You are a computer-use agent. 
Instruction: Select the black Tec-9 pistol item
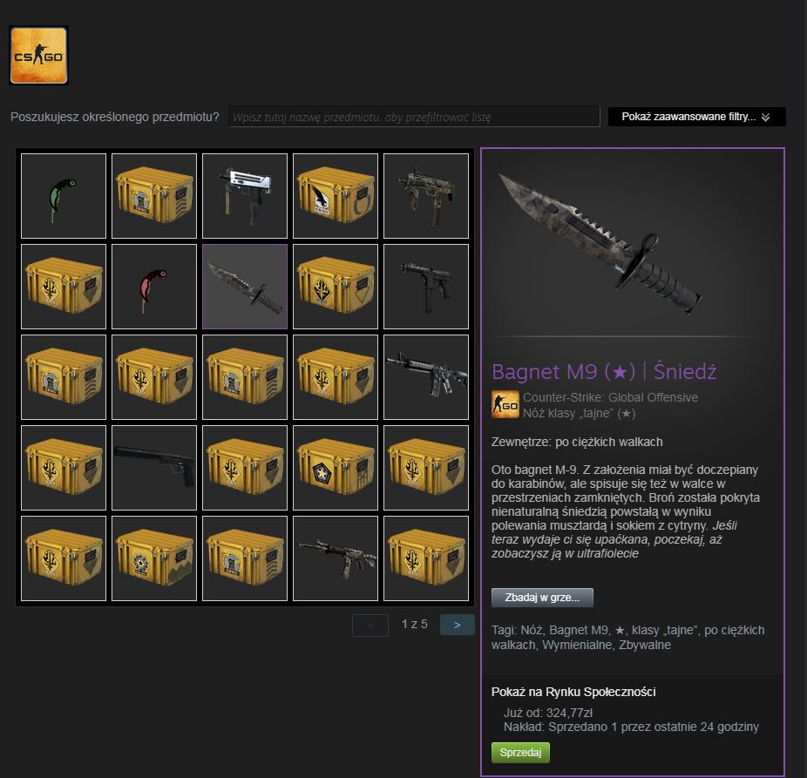(425, 287)
